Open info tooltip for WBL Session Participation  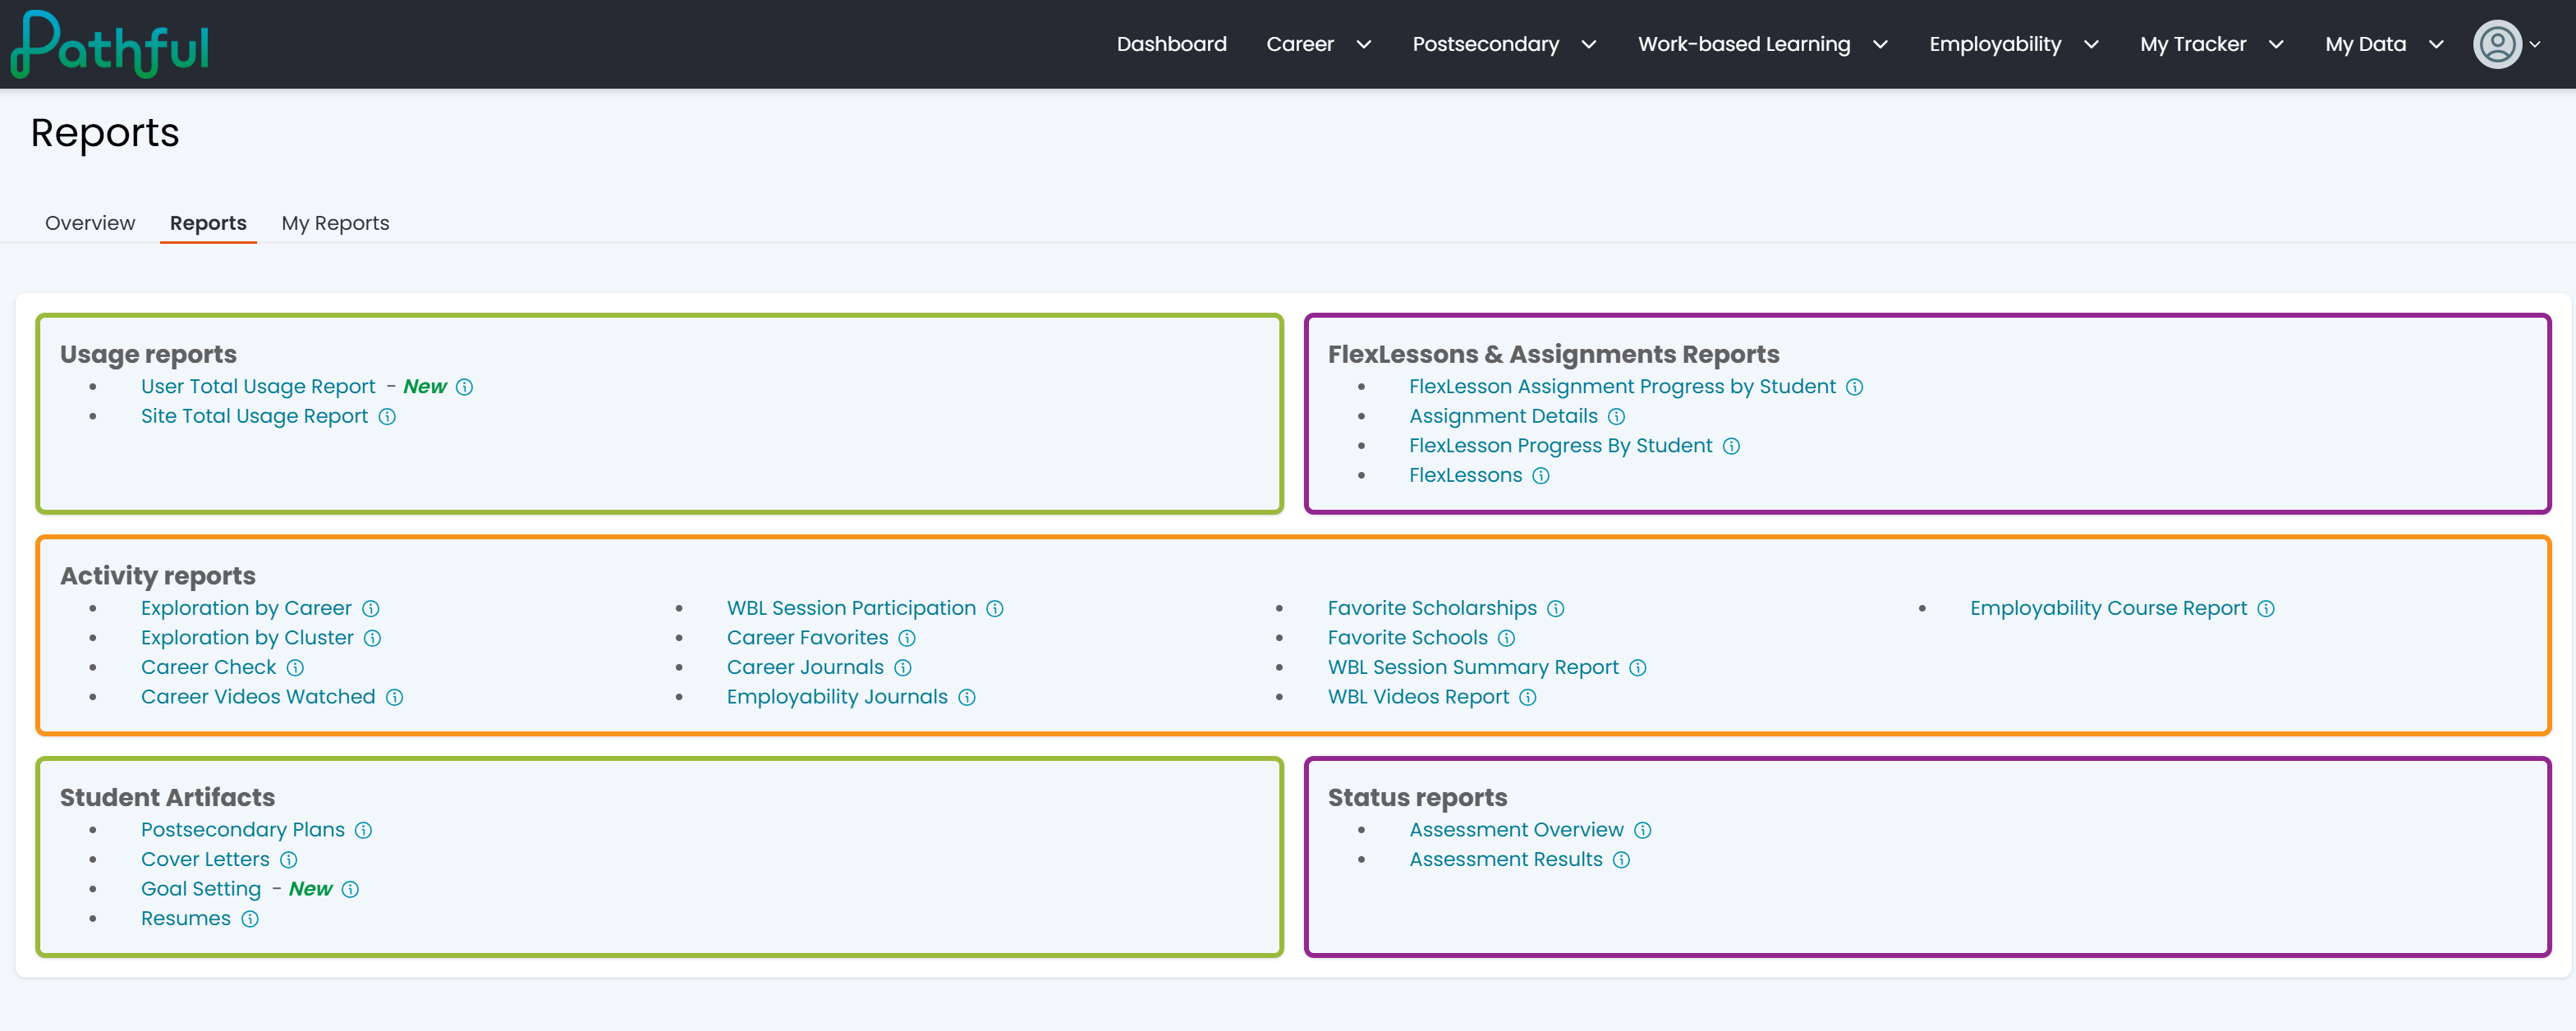(x=995, y=609)
